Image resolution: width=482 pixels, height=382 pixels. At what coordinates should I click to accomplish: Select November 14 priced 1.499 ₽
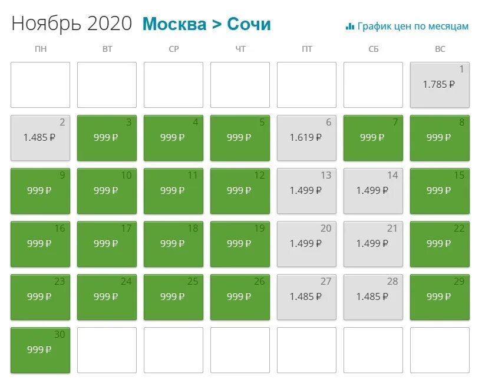pos(373,191)
